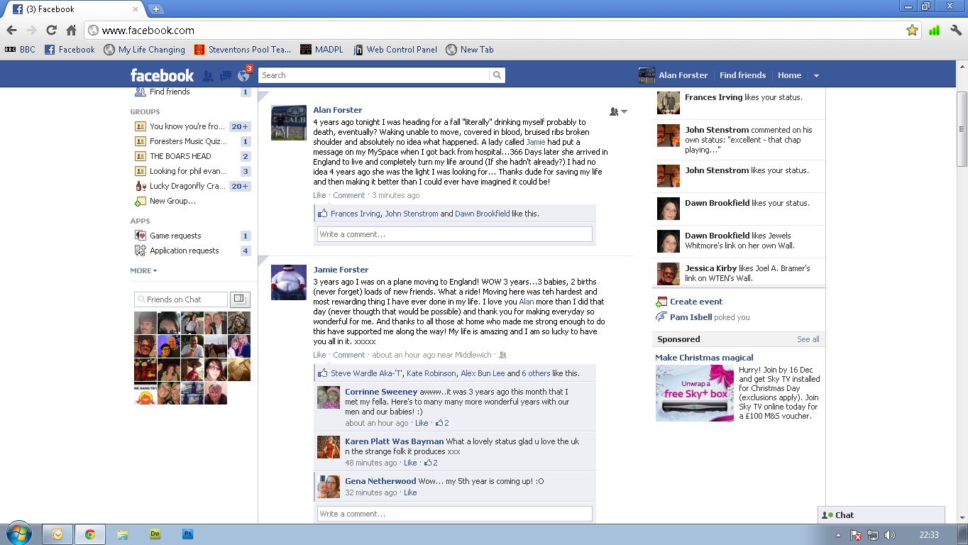Go to Home in Facebook header
968x545 pixels.
tap(789, 75)
